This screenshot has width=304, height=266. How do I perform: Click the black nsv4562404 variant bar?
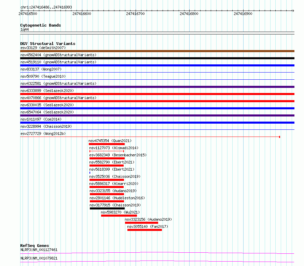[x=157, y=58]
